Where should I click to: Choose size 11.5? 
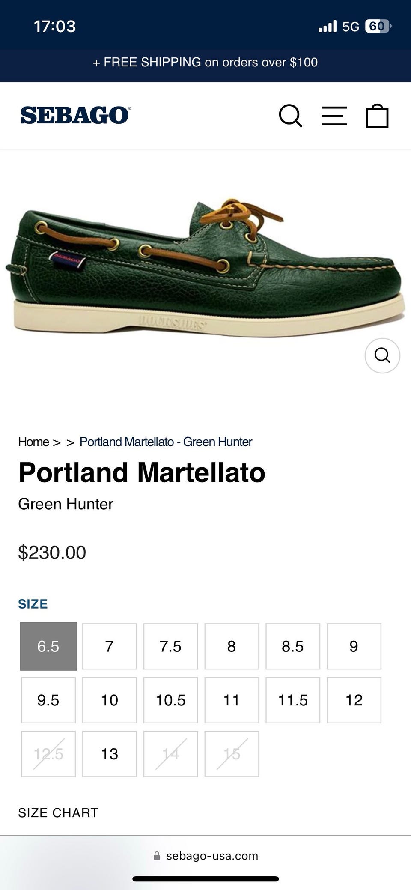click(x=293, y=700)
